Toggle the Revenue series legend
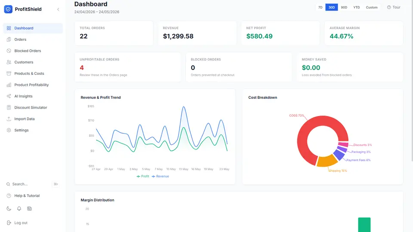Screen dimensions: 413x232 point(160,177)
